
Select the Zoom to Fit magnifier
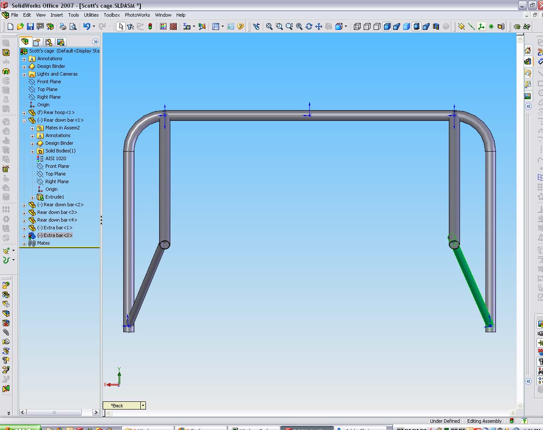[x=269, y=26]
